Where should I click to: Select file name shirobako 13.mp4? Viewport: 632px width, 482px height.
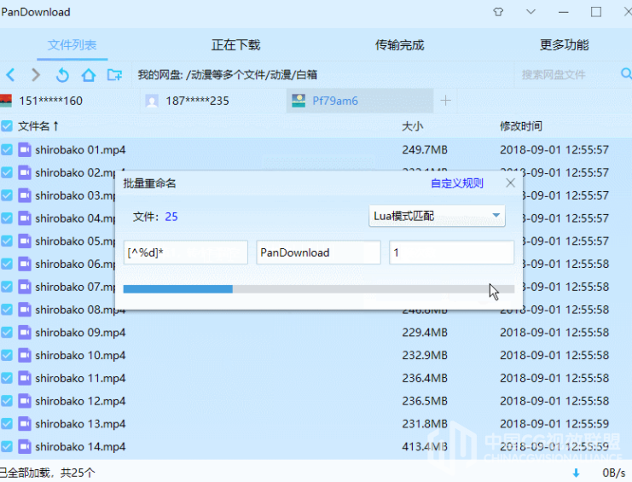point(80,424)
